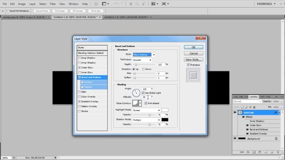Image resolution: width=285 pixels, height=160 pixels.
Task: Click the Link layers icon at the bottom of the Layers panel
Action: pos(242,152)
